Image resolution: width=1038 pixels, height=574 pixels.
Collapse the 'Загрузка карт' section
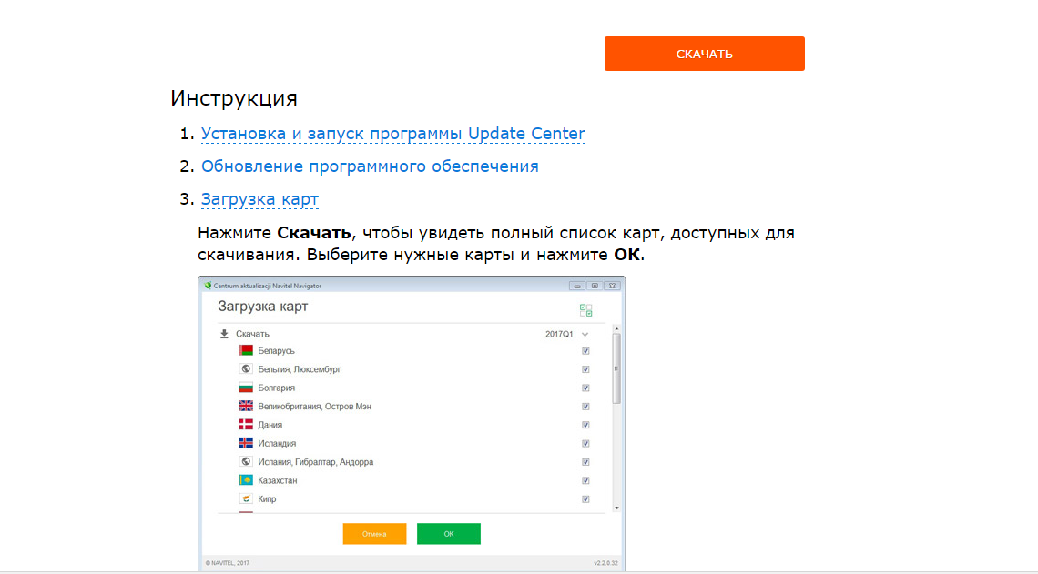click(x=259, y=199)
